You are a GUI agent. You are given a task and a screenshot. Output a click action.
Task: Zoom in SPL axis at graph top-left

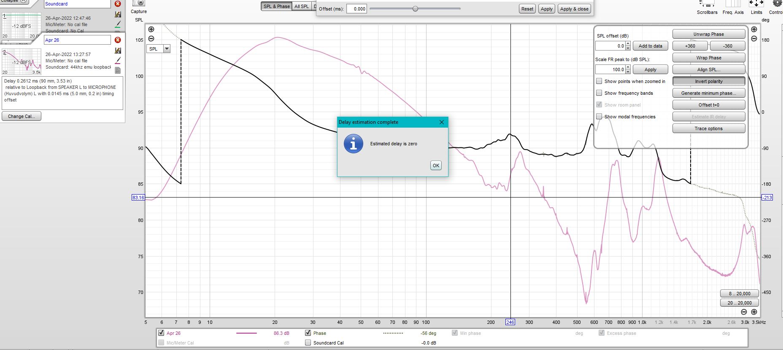click(x=151, y=29)
